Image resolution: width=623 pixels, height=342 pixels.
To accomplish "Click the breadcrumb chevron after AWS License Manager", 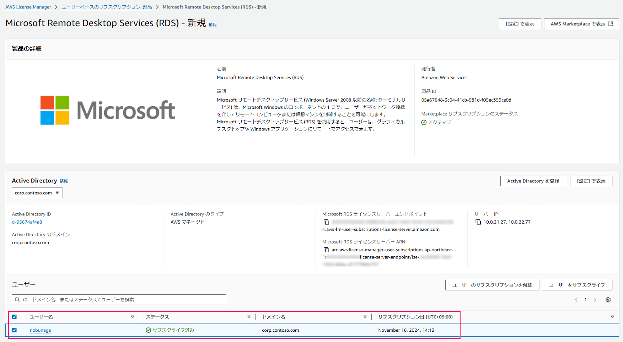I will pos(56,7).
